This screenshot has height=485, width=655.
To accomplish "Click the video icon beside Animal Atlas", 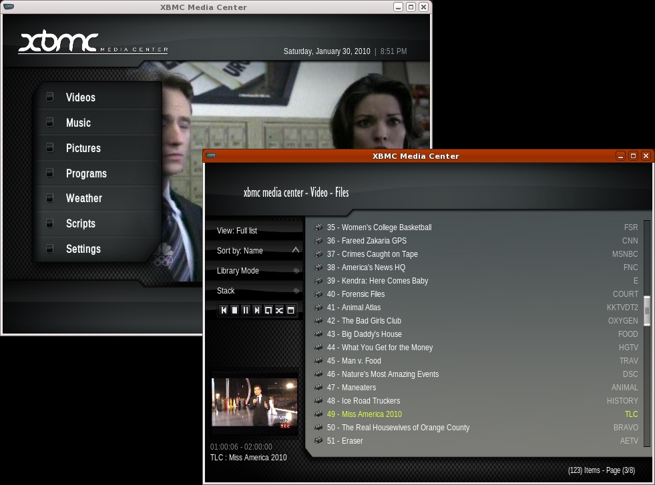I will tap(318, 308).
